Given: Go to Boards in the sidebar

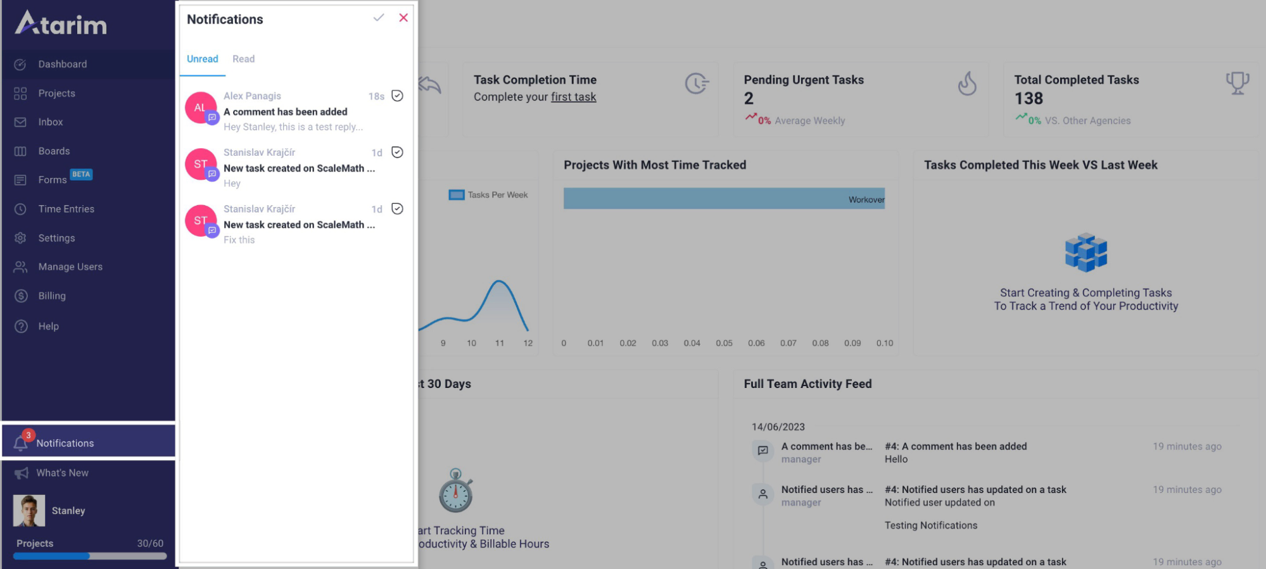Looking at the screenshot, I should (54, 151).
